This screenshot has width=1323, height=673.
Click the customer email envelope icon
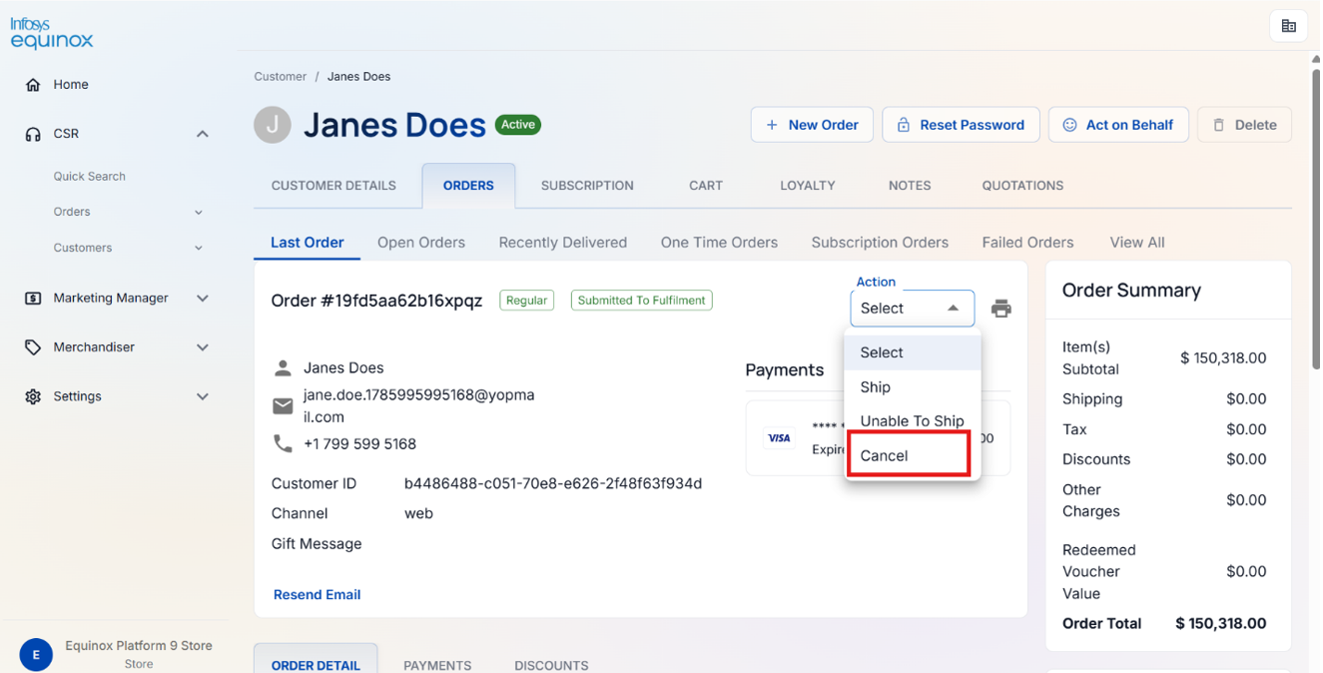[283, 406]
